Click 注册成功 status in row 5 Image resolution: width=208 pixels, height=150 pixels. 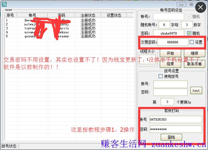(x=88, y=36)
